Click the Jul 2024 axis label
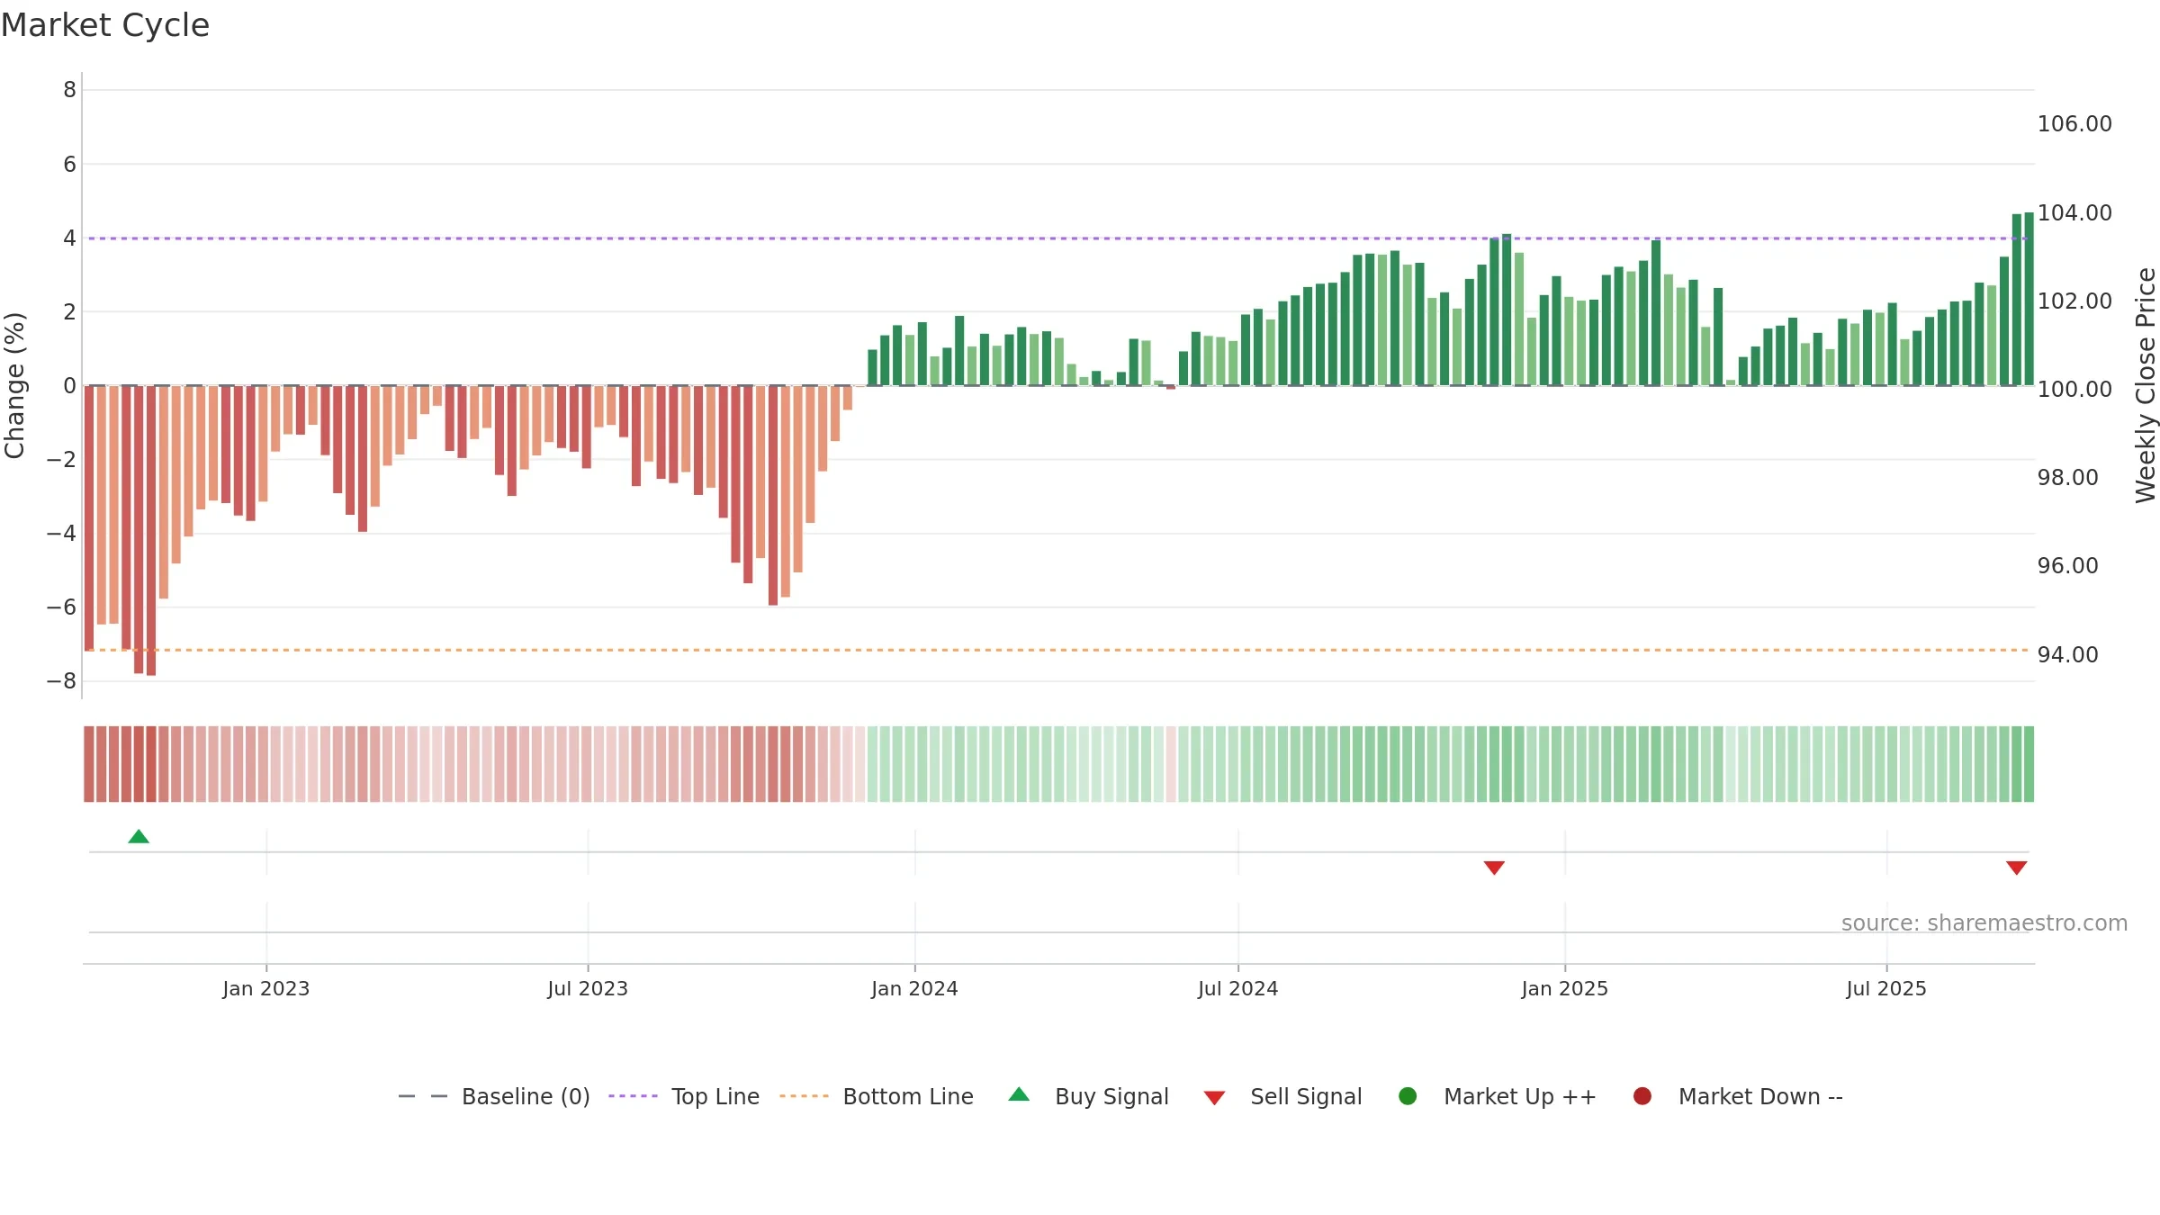Viewport: 2160px width, 1215px height. point(1237,989)
